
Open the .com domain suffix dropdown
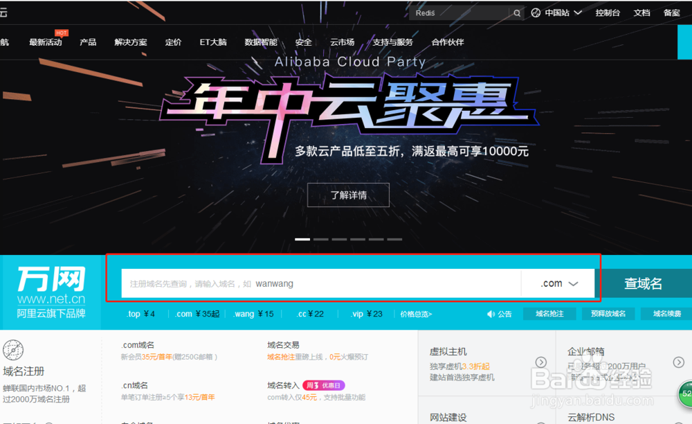click(x=558, y=283)
